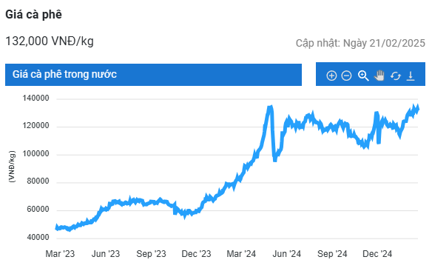The image size is (432, 274).
Task: Click the Jun '24 x-axis label
Action: click(x=287, y=254)
